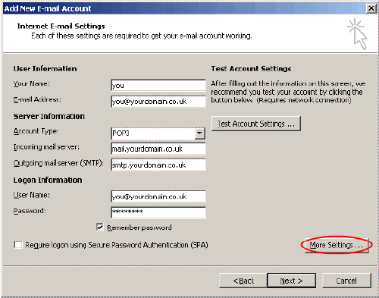
Task: Click the Your Name label
Action: 32,83
